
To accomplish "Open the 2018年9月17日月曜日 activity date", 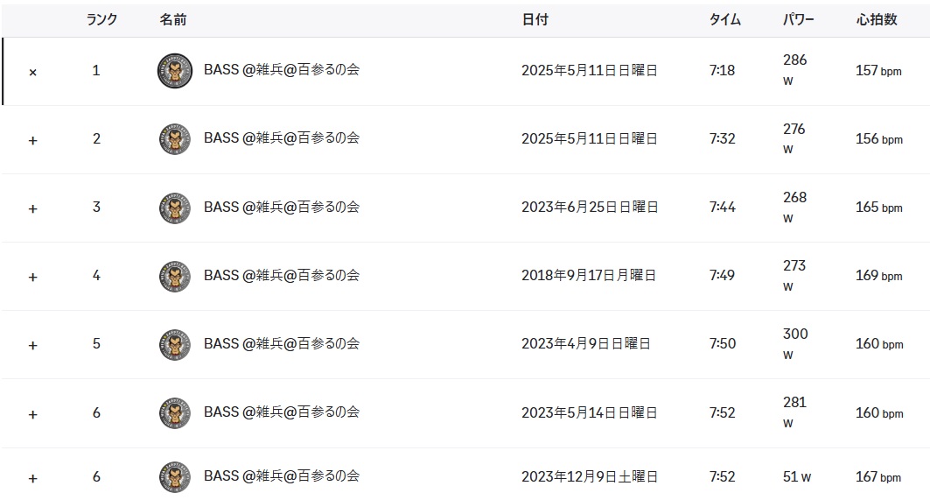I will 589,275.
